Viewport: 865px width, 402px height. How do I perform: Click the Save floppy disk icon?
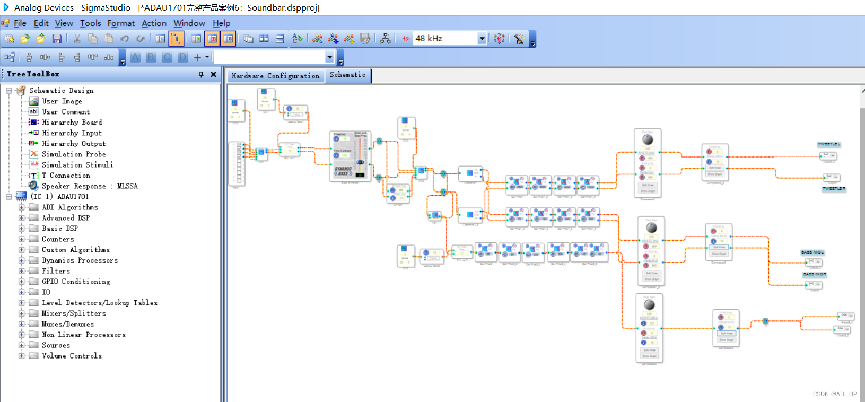(x=57, y=39)
